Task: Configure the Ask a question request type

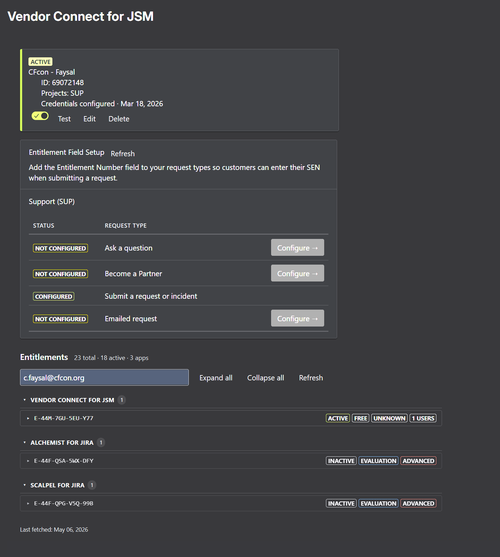Action: click(297, 248)
